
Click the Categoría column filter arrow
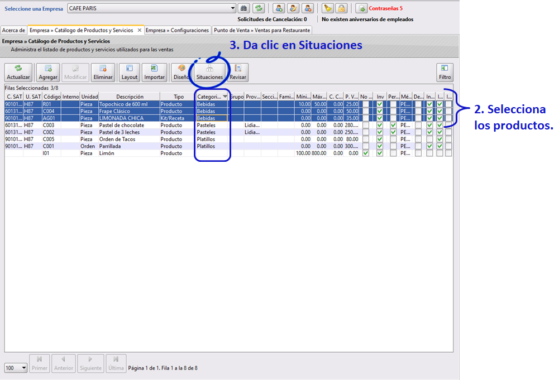tap(225, 97)
